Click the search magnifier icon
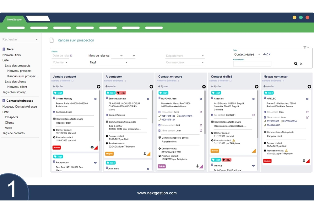 coord(295,63)
